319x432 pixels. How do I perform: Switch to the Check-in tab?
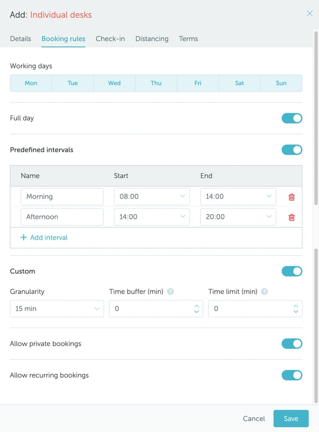(110, 39)
